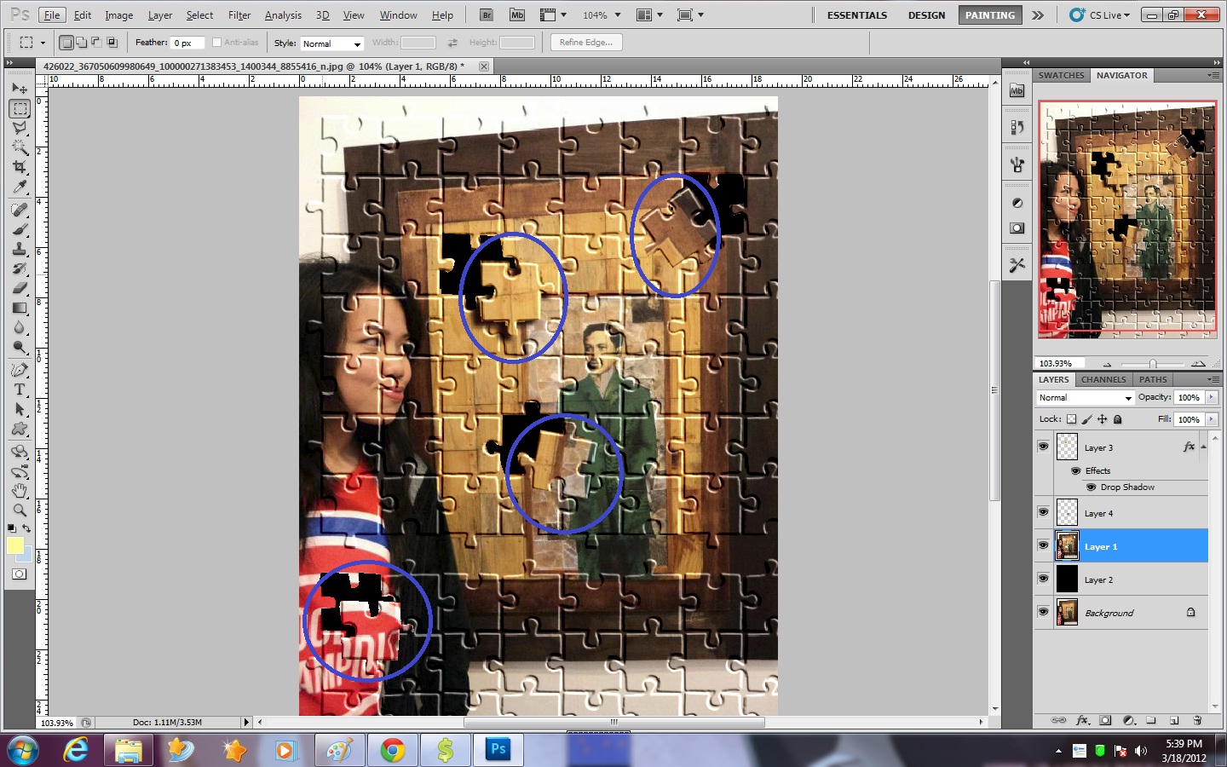Pick the Clone Stamp tool
The image size is (1227, 767).
tap(20, 249)
